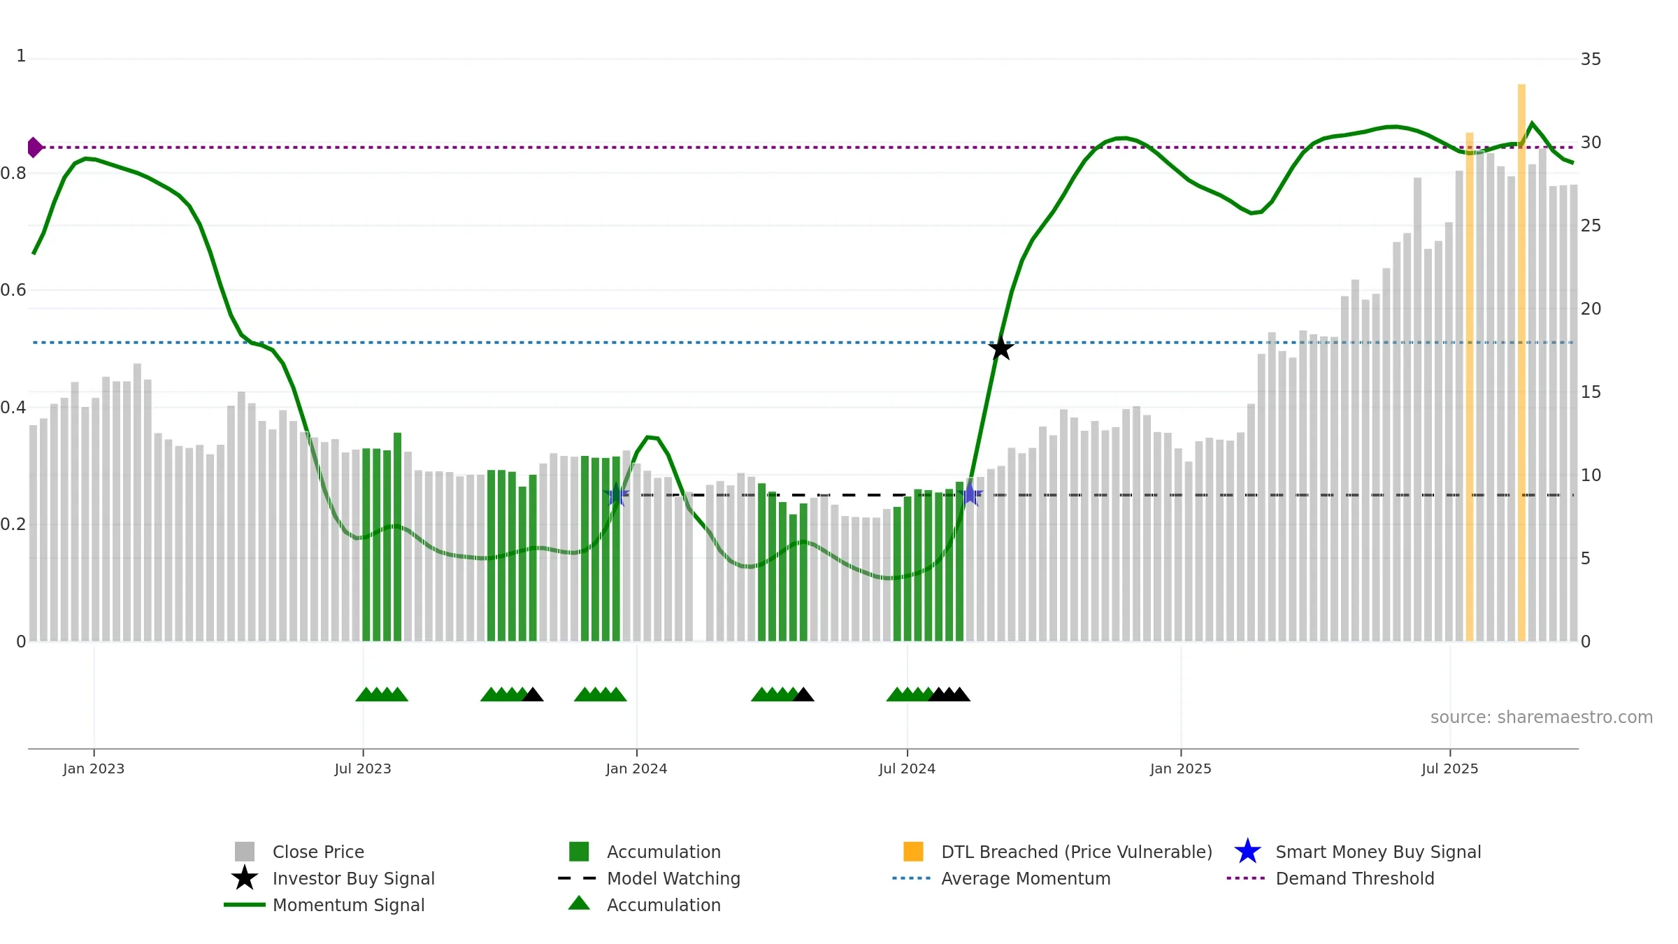Viewport: 1678px width, 944px height.
Task: Toggle the Demand Threshold legend label
Action: pos(1355,878)
